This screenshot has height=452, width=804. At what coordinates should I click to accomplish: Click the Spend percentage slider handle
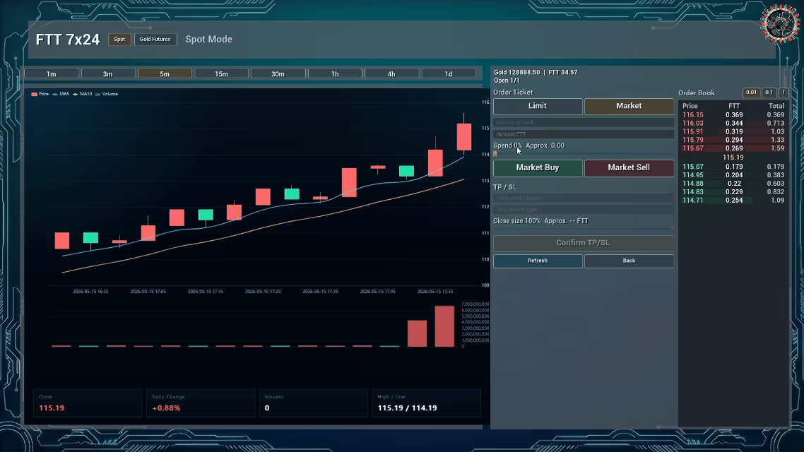click(x=495, y=154)
